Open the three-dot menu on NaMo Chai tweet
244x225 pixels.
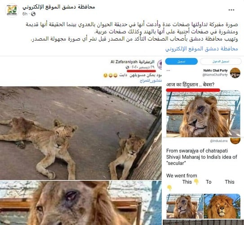[x=168, y=71]
